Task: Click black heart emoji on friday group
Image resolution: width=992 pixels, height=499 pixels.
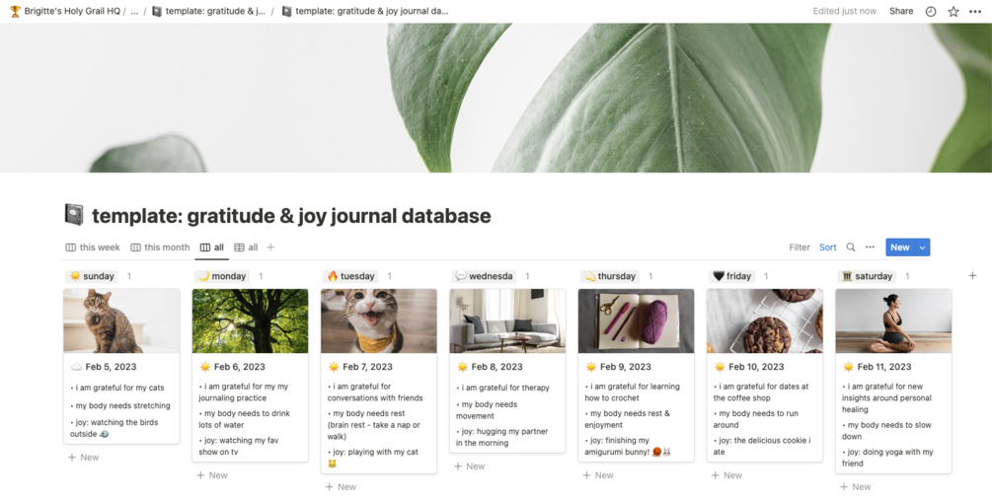Action: tap(719, 276)
